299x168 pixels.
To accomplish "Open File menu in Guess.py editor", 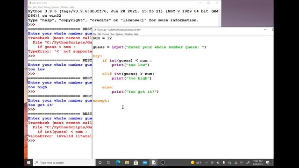I will pos(94,34).
